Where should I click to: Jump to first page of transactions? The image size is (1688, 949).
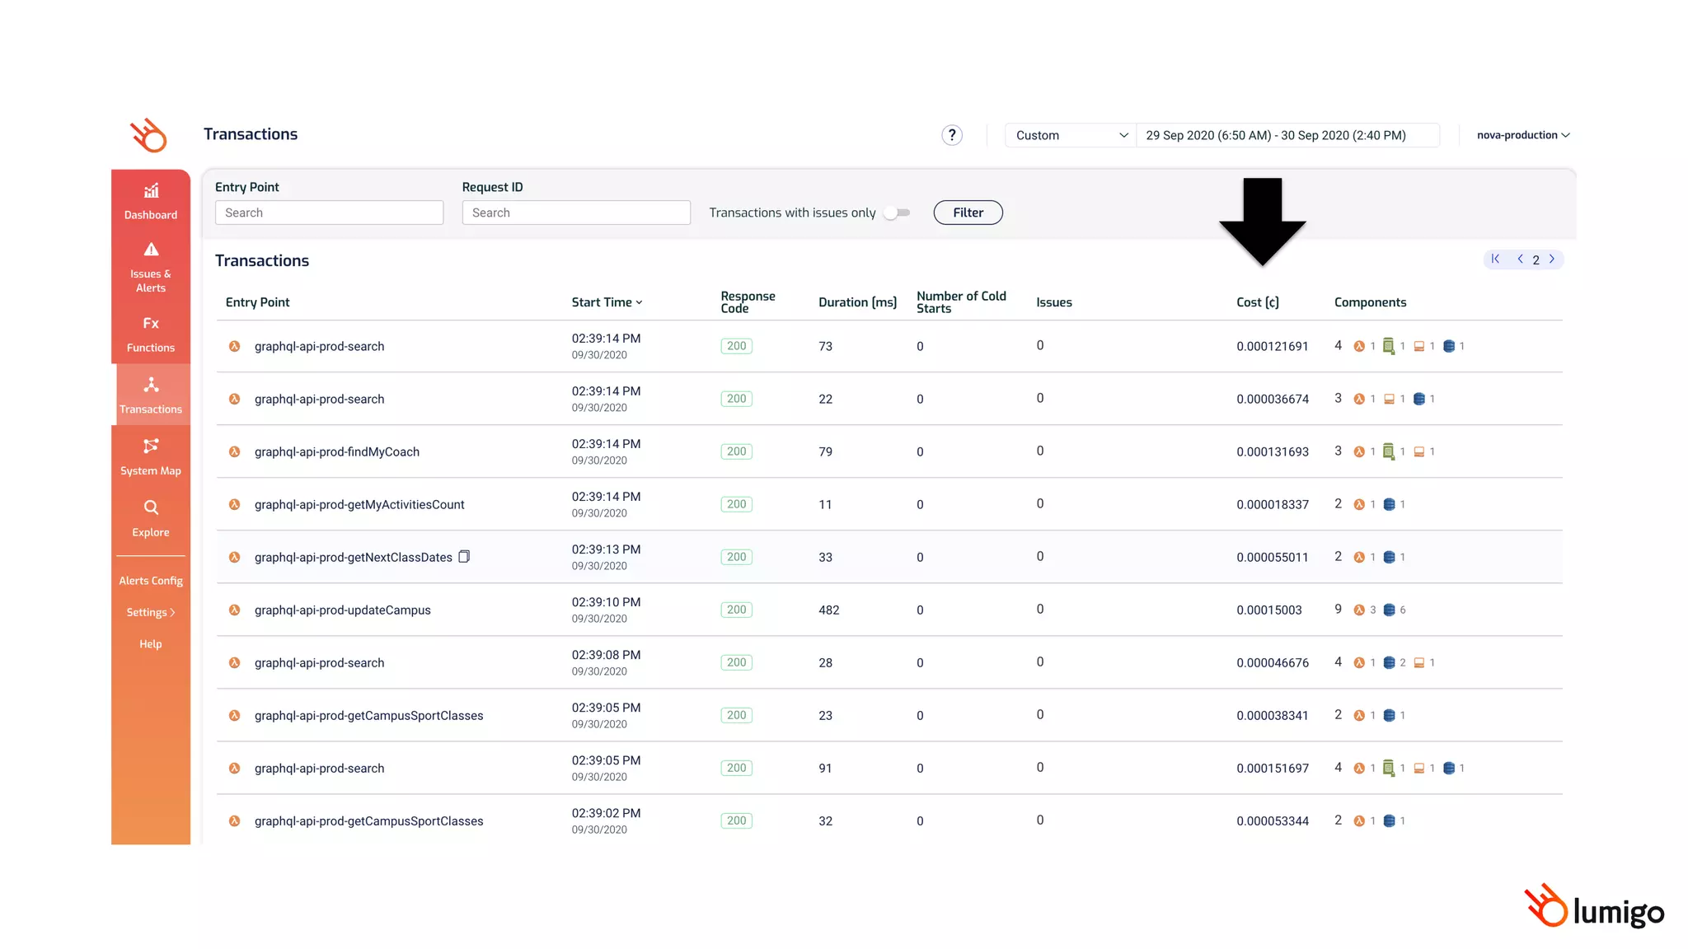1495,259
